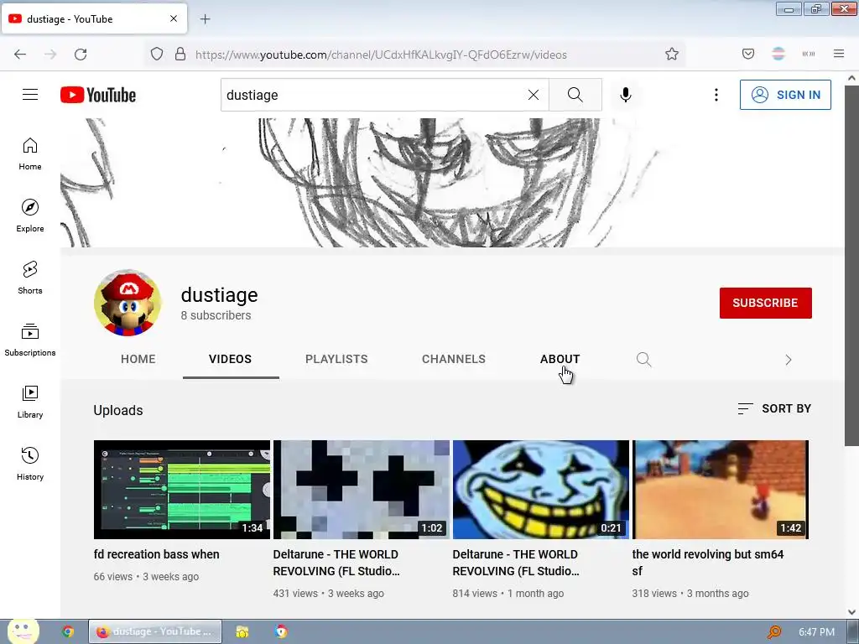Screen dimensions: 859x644
Task: Click the 6:47 PM taskbar clock
Action: coord(816,632)
